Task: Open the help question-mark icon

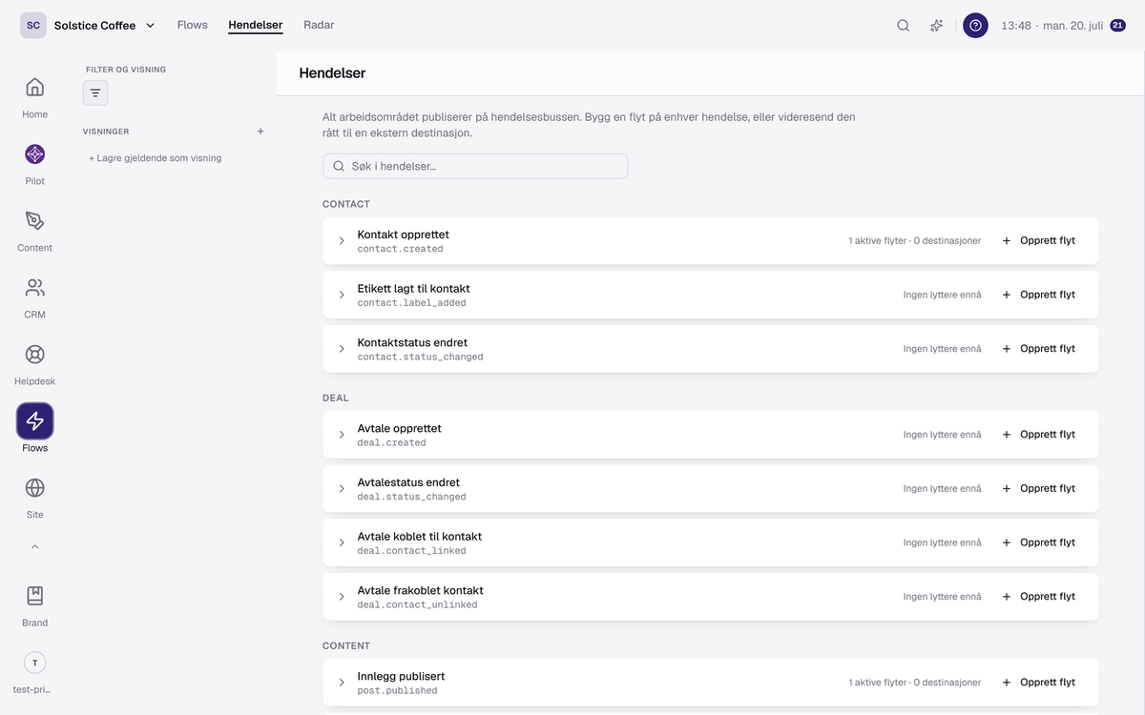Action: coord(975,26)
